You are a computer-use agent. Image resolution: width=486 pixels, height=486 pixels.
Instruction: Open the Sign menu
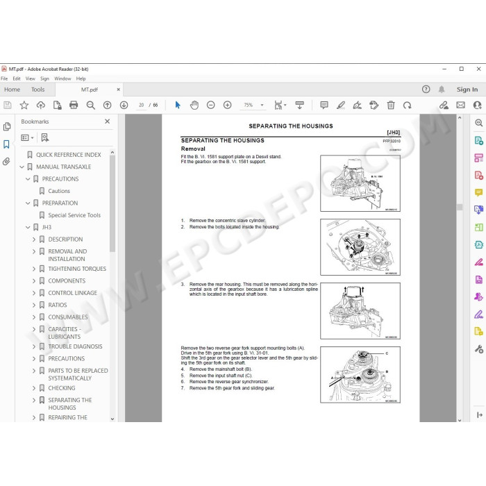tap(44, 78)
